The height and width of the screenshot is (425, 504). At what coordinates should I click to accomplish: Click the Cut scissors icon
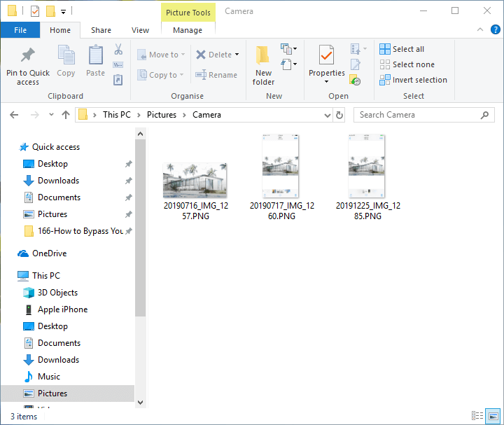[118, 49]
